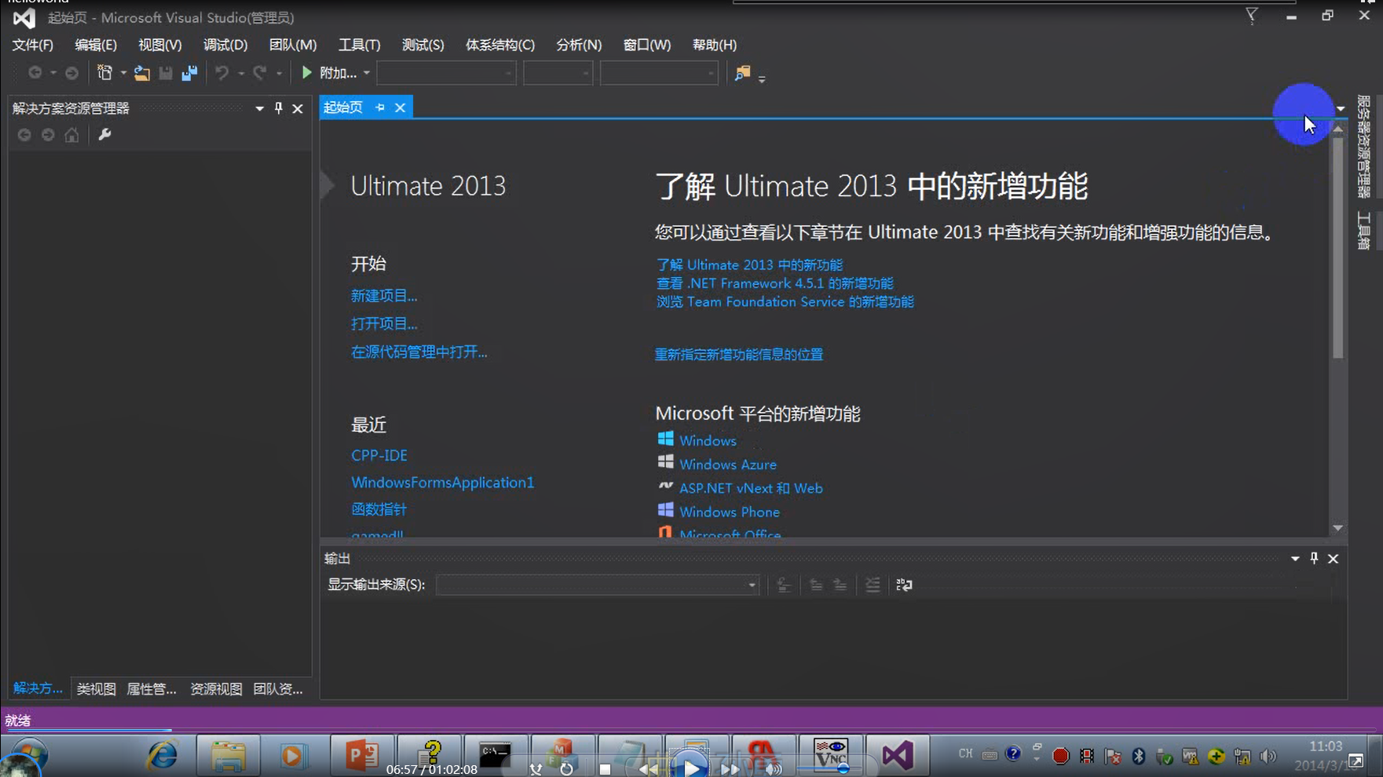Expand the toolbar overflow options arrow
The width and height of the screenshot is (1383, 777).
(762, 78)
